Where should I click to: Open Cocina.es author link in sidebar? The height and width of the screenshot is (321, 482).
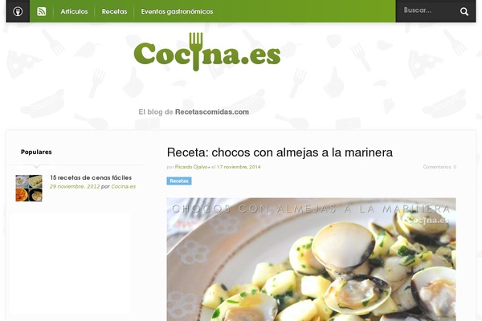coord(123,186)
